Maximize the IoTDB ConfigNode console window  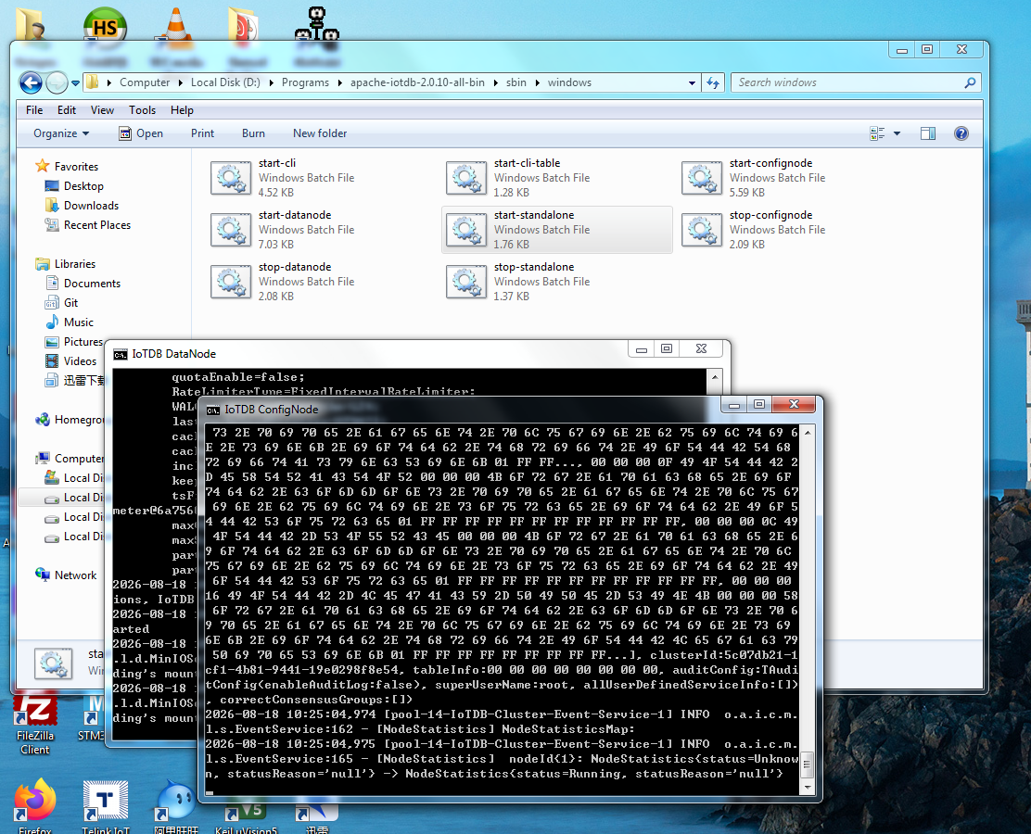758,405
